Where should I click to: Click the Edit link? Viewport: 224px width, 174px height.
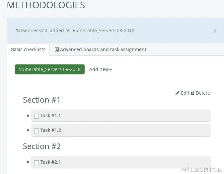pos(185,93)
